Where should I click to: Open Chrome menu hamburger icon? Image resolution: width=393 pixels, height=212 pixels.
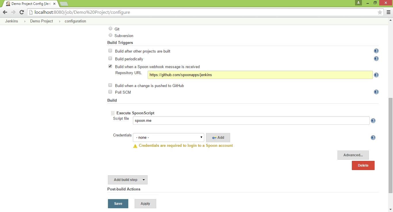tap(388, 12)
